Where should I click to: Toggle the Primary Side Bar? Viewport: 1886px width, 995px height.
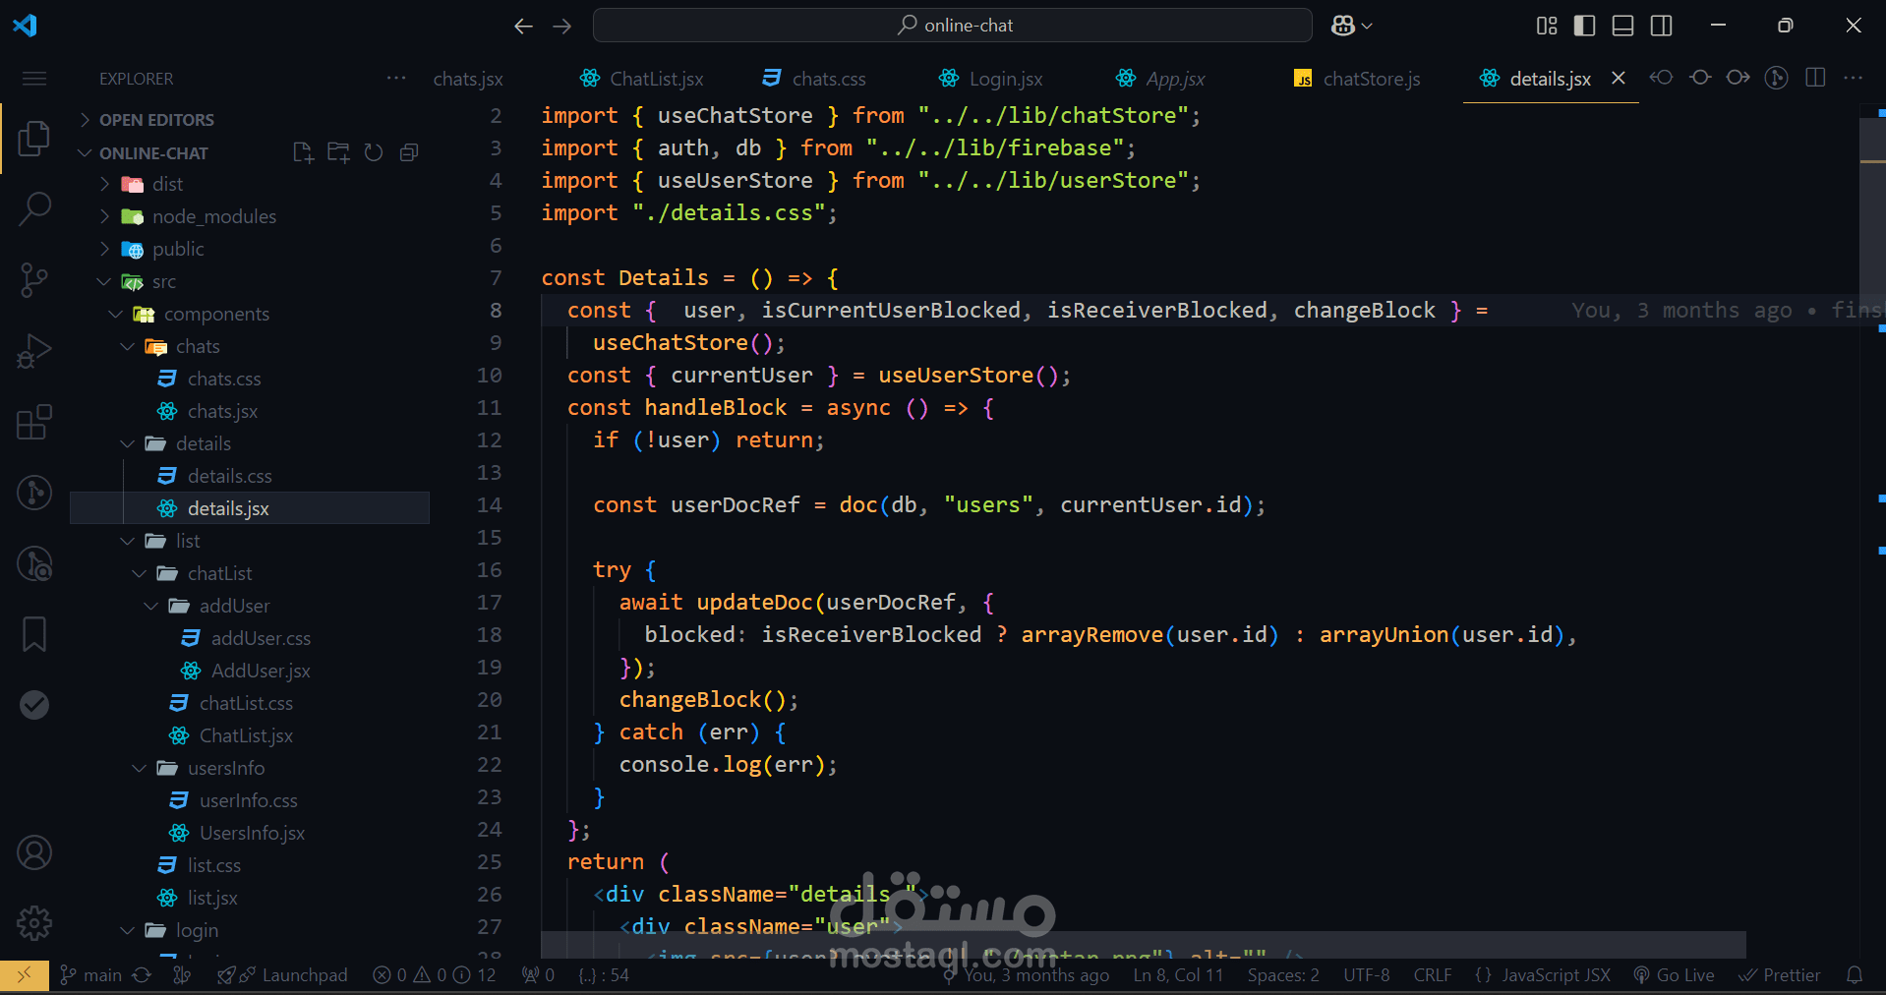pos(1585,26)
